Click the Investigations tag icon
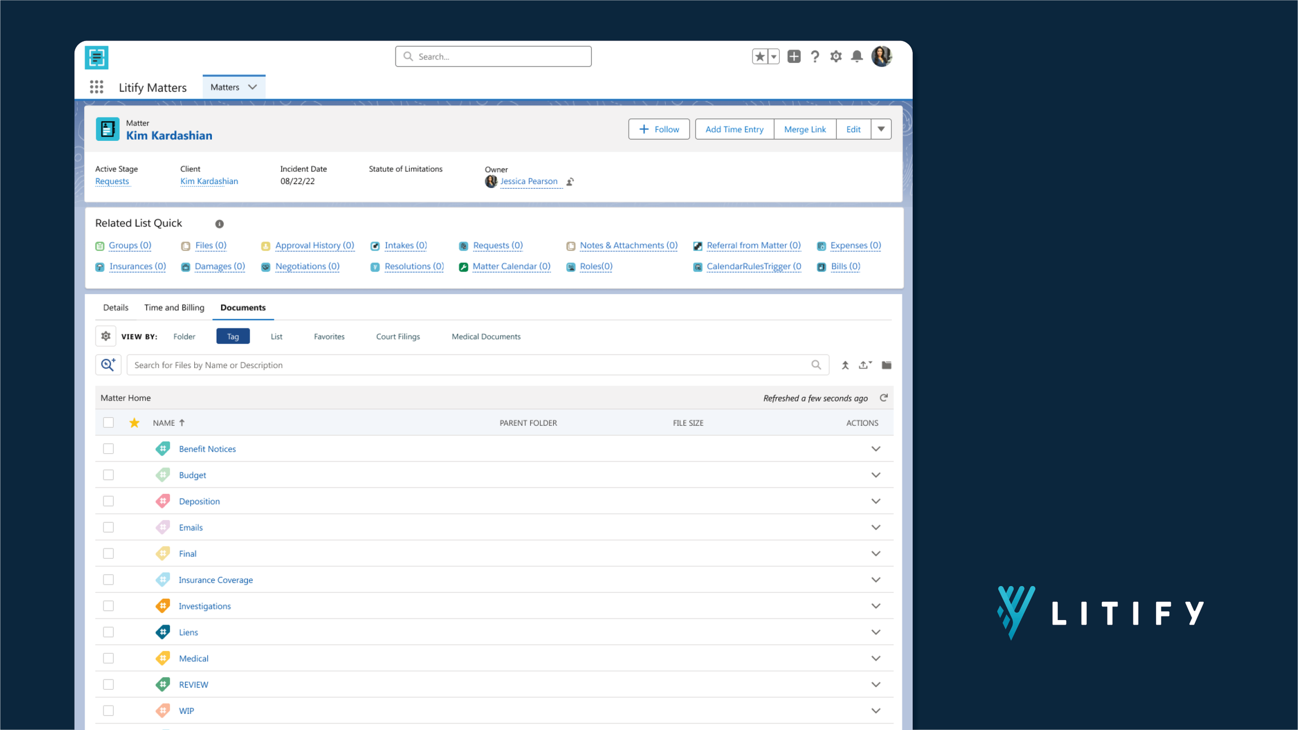Screen dimensions: 1298x730 (163, 606)
